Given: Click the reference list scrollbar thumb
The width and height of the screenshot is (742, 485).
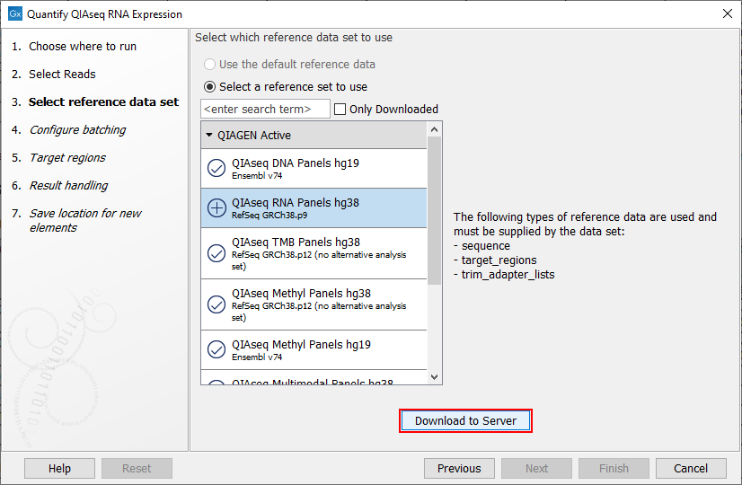Looking at the screenshot, I should tap(435, 211).
